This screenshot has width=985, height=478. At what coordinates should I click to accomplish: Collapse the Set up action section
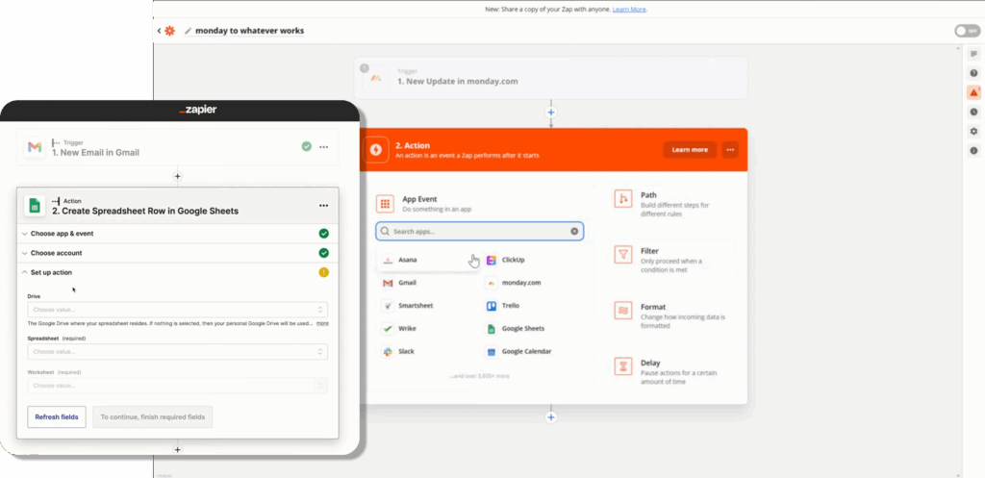[178, 272]
